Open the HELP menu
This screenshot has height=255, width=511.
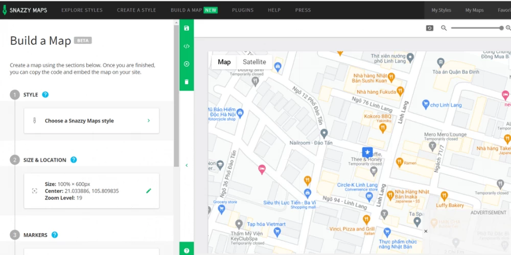[274, 10]
